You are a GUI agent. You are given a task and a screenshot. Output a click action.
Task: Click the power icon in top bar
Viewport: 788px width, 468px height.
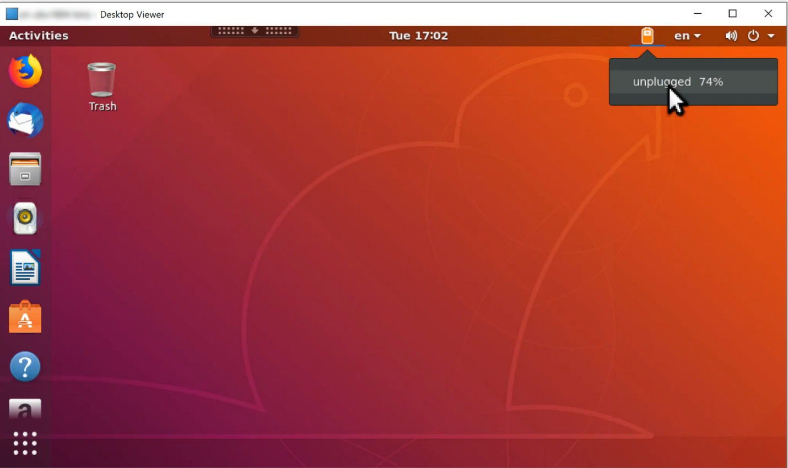[x=753, y=36]
